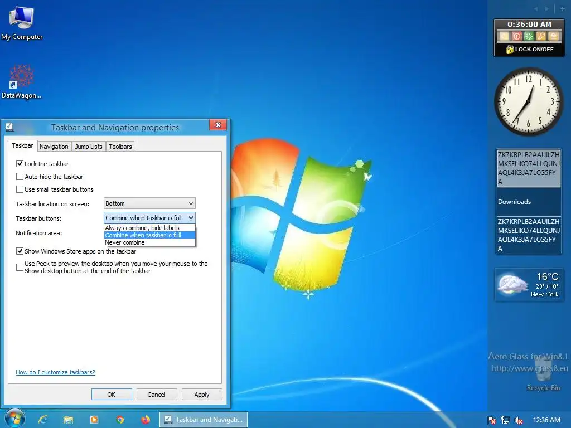
Task: Click the muted volume tray icon
Action: click(518, 420)
